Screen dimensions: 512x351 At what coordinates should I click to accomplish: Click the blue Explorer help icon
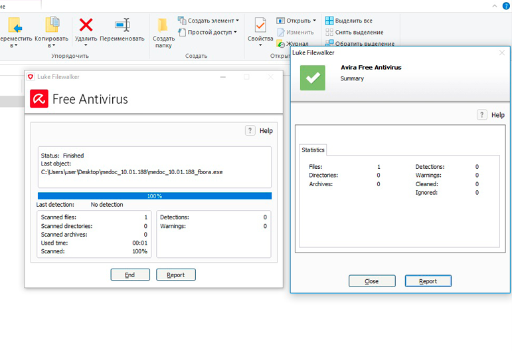coord(506,6)
